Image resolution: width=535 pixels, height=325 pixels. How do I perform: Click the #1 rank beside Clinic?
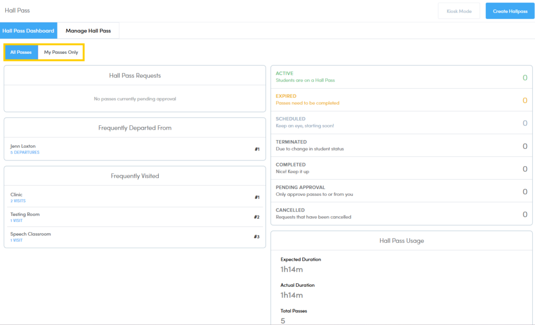257,198
